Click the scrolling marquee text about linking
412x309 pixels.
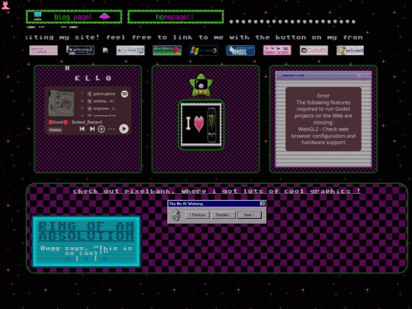195,37
